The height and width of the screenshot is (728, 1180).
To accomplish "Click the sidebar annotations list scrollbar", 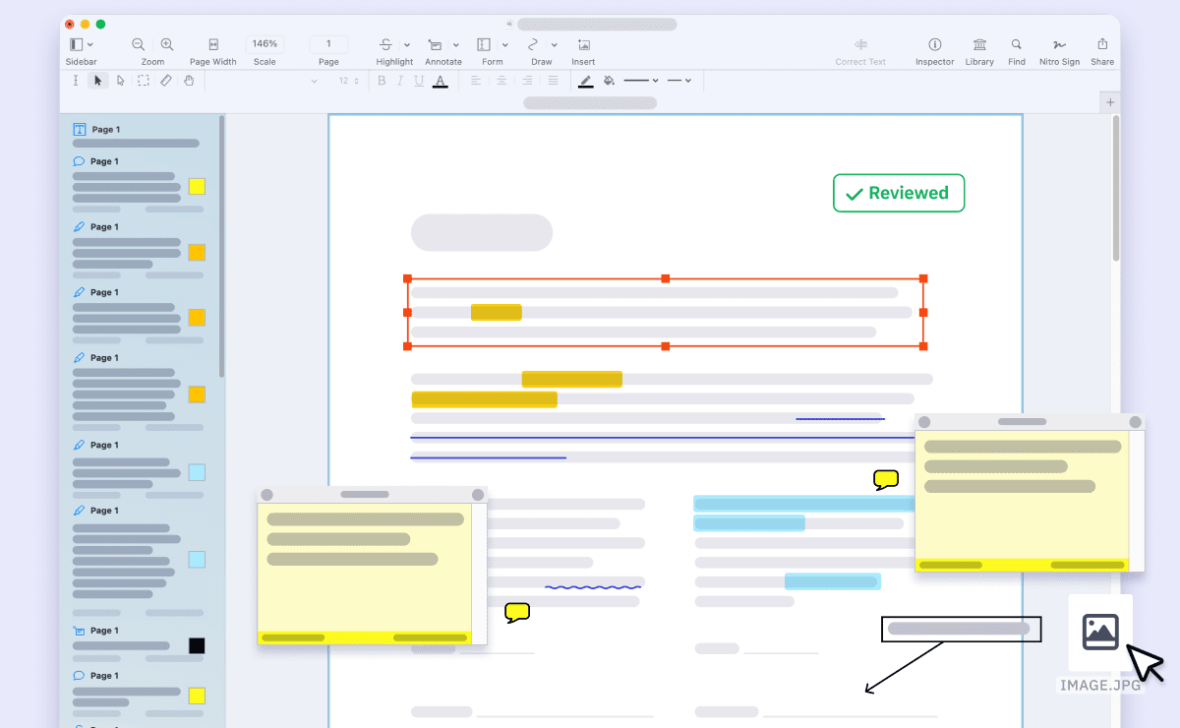I will (222, 246).
